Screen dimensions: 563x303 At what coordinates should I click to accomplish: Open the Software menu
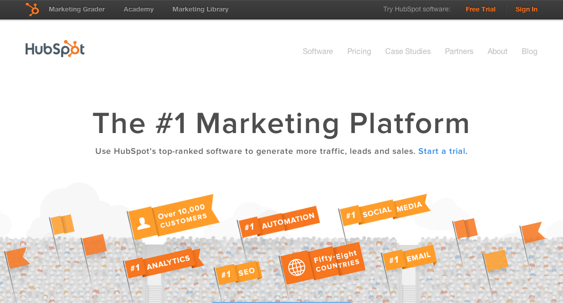[x=318, y=51]
